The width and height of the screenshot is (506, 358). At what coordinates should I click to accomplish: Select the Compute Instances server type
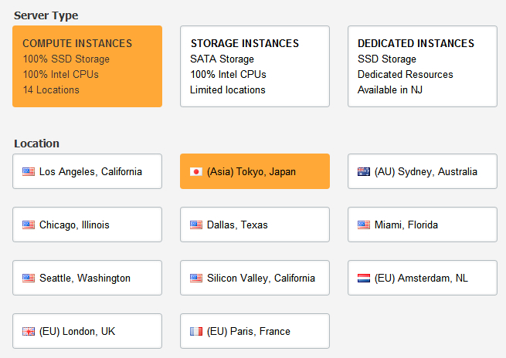pyautogui.click(x=87, y=66)
